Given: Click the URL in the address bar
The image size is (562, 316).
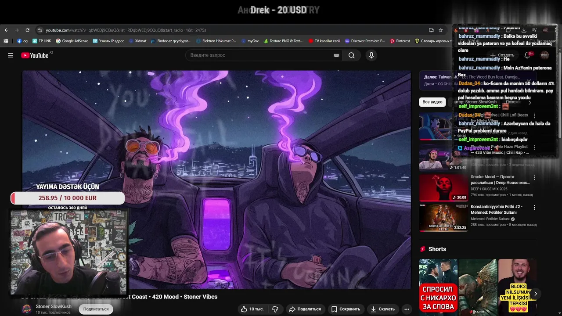Looking at the screenshot, I should point(126,30).
